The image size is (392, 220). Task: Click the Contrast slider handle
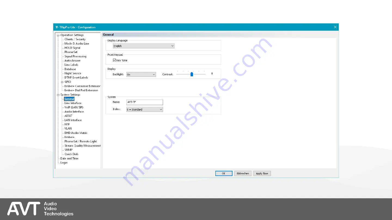(192, 74)
